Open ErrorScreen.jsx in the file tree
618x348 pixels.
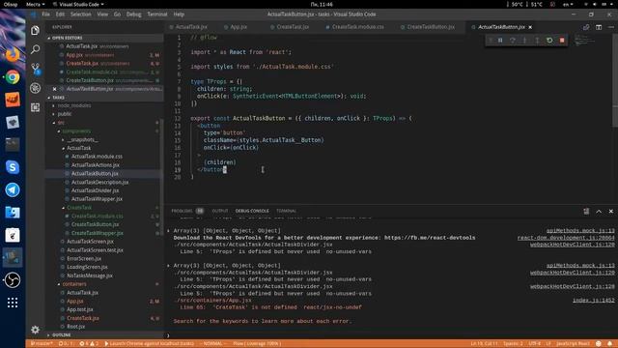(x=84, y=258)
